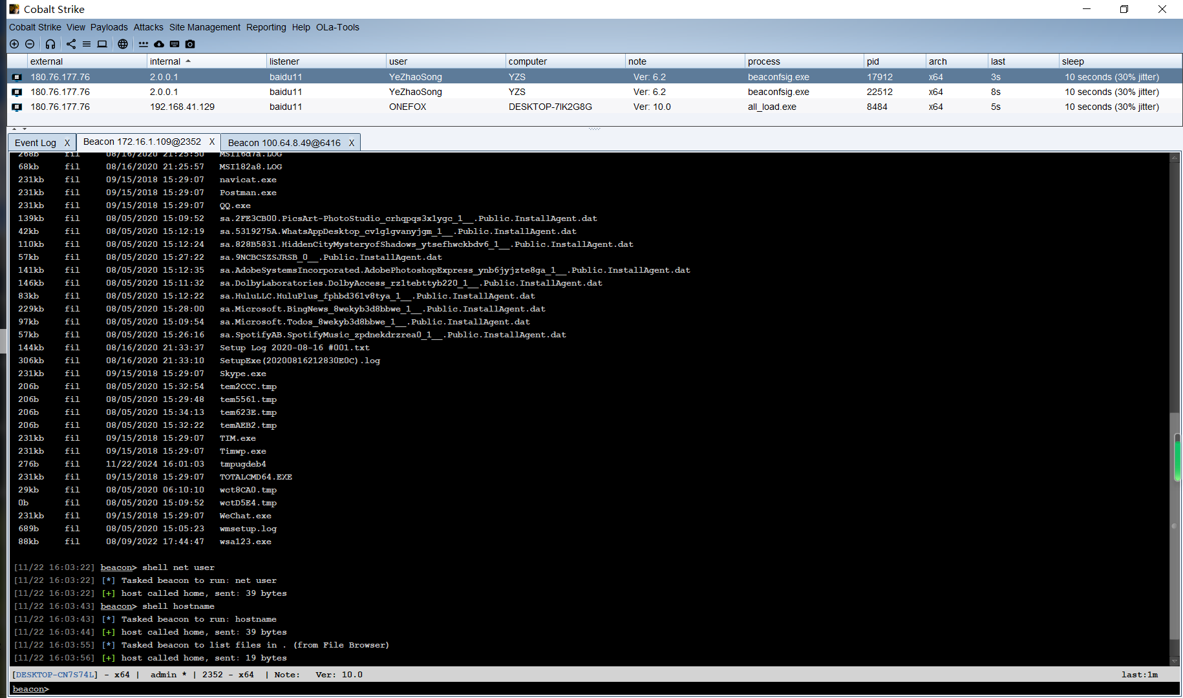The width and height of the screenshot is (1183, 698).
Task: Open the Site Management menu
Action: [x=205, y=27]
